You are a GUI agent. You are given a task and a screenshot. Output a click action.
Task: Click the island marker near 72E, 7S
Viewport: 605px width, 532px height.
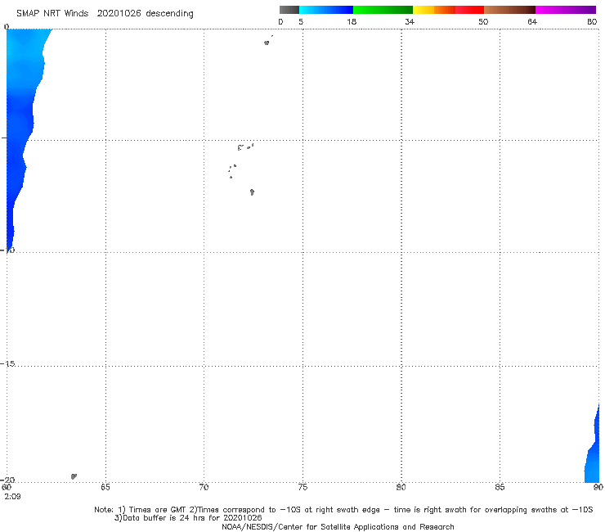click(x=252, y=192)
